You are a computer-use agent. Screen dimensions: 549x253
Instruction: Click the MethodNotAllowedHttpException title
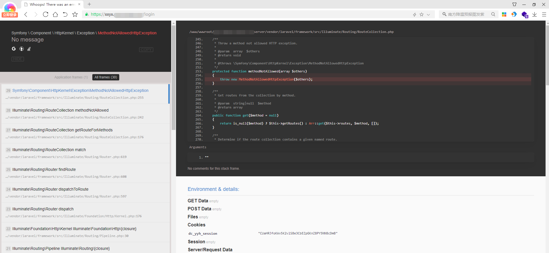pyautogui.click(x=127, y=33)
